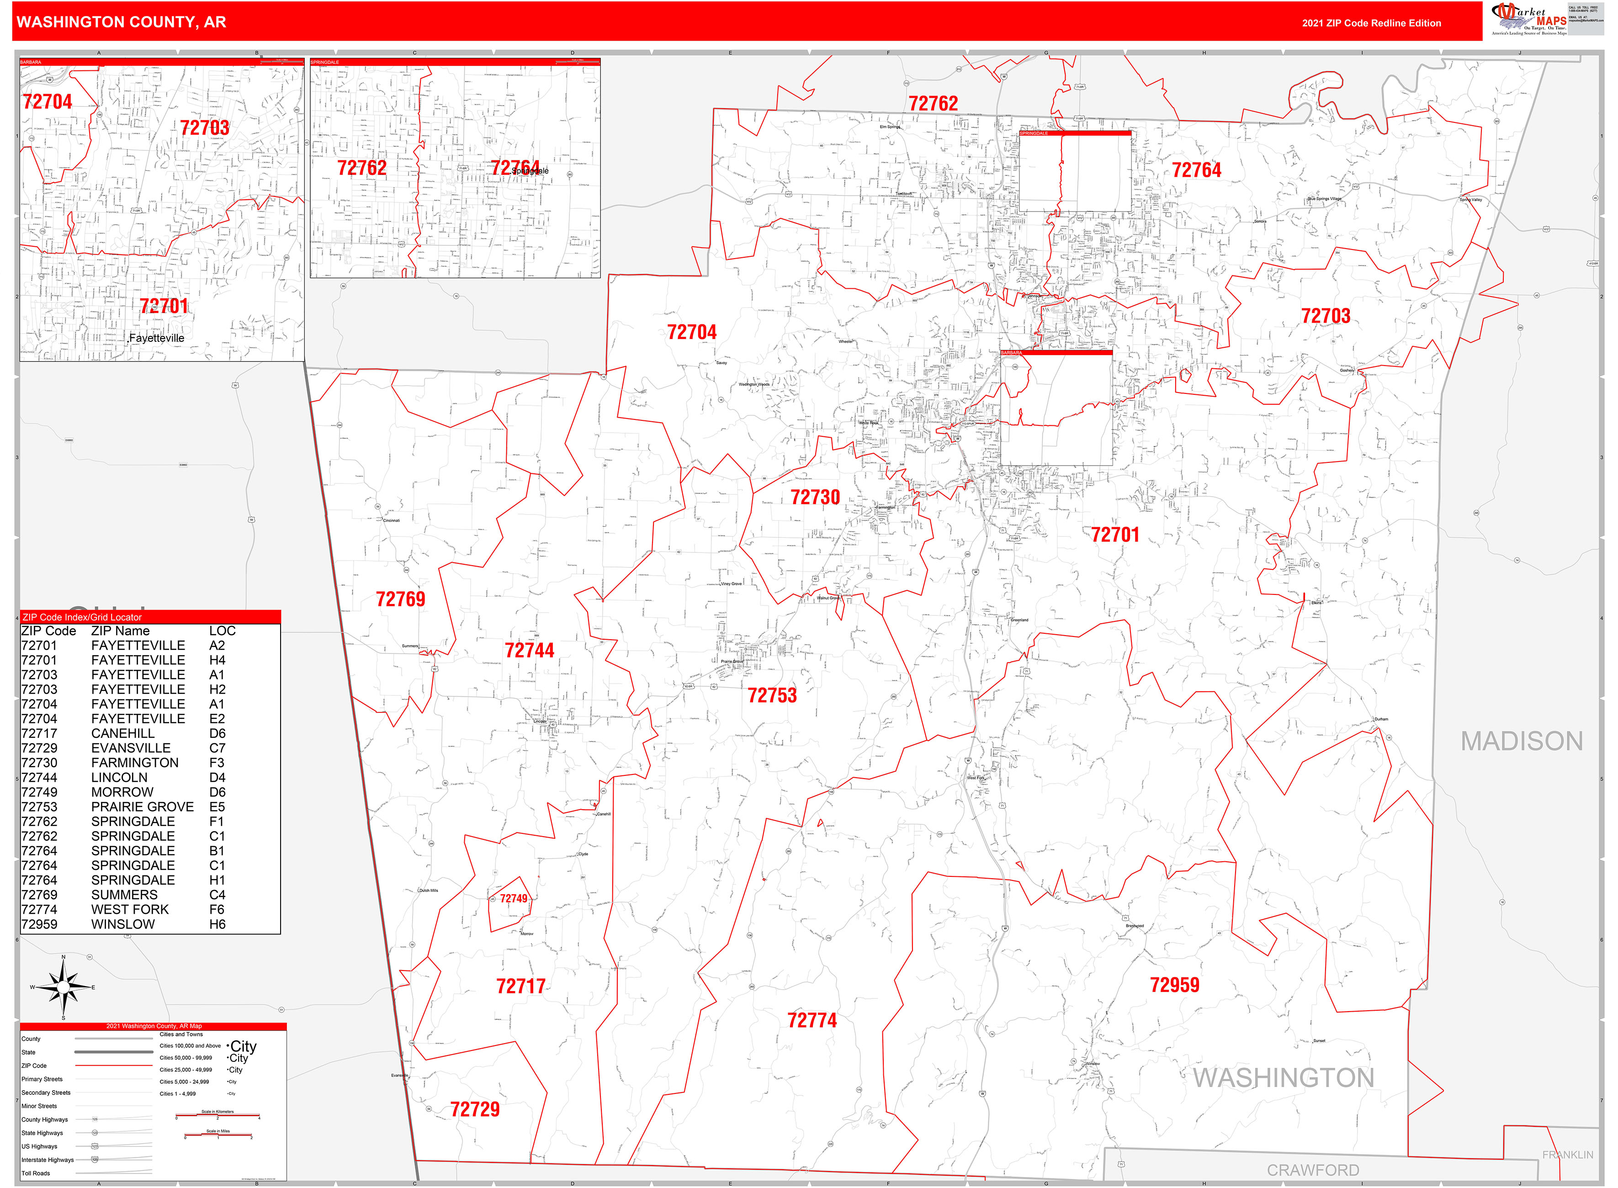Click the US Highways shield symbol in legend
This screenshot has height=1188, width=1618.
(x=94, y=1146)
